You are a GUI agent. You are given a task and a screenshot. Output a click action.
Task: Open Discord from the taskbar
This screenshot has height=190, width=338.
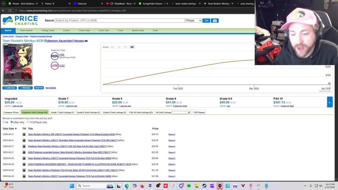181,186
